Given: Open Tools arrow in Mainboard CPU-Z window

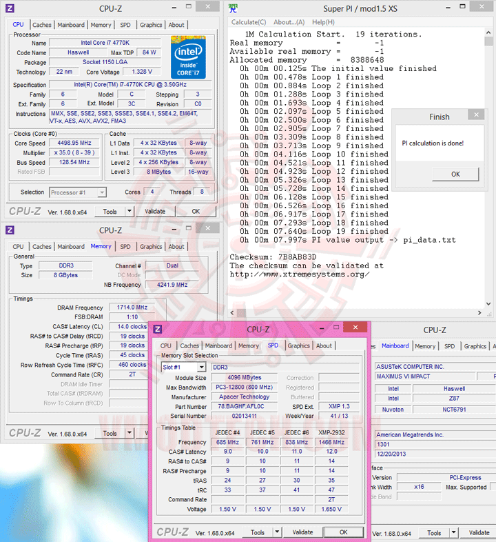Looking at the screenshot, I should (453, 532).
